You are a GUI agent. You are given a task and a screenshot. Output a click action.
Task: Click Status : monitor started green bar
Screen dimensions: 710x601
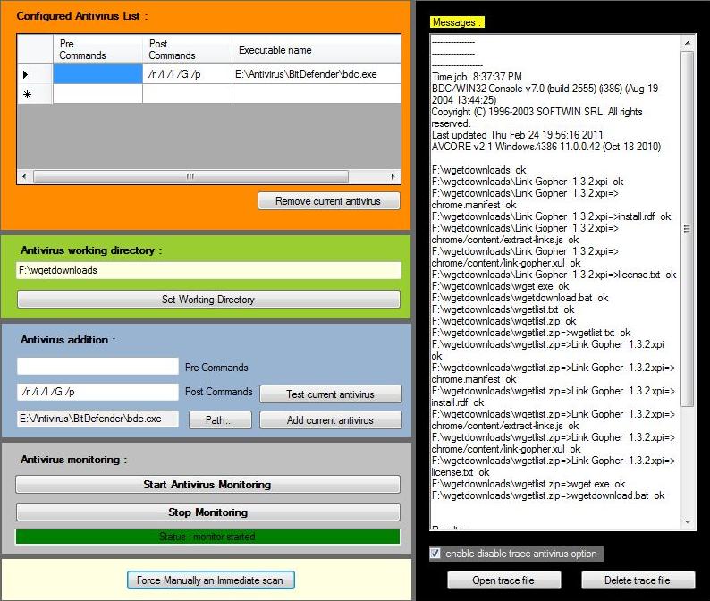pyautogui.click(x=207, y=537)
